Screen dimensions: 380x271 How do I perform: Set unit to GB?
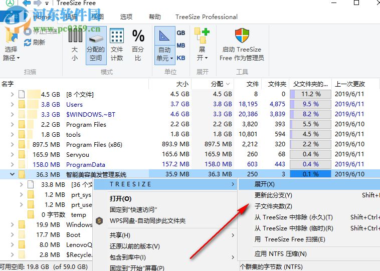181,33
